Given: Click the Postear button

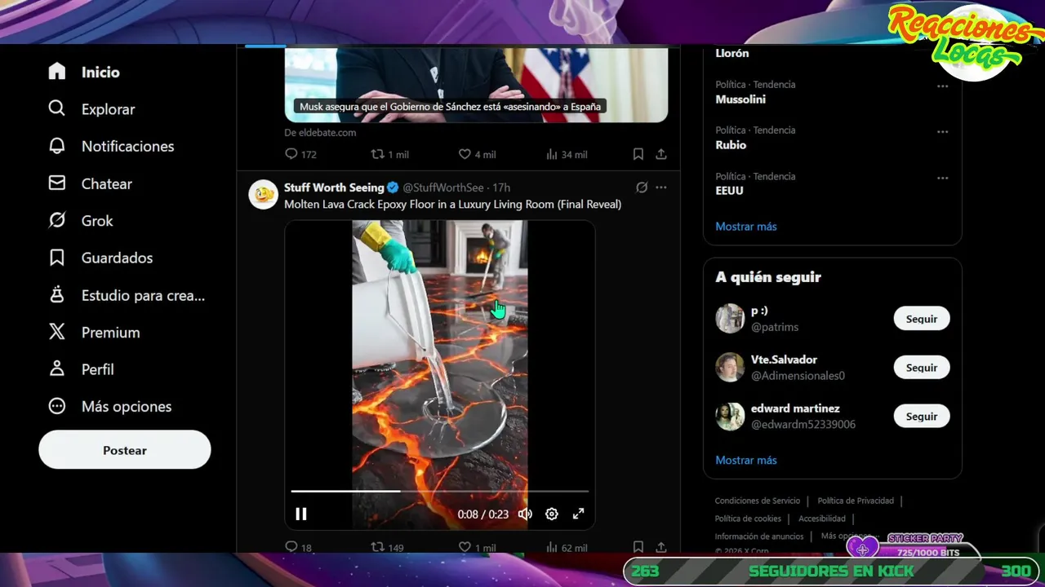Looking at the screenshot, I should coord(125,450).
